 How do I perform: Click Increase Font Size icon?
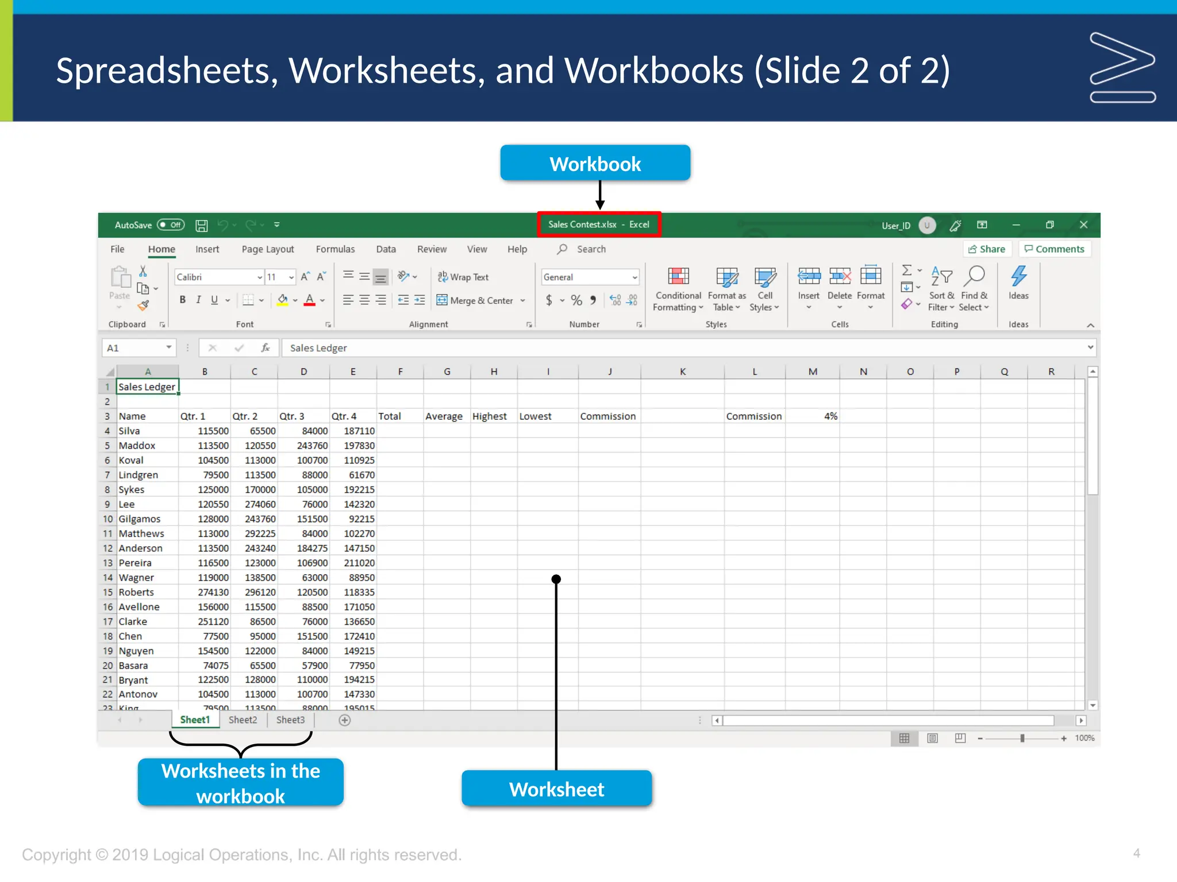(x=305, y=277)
